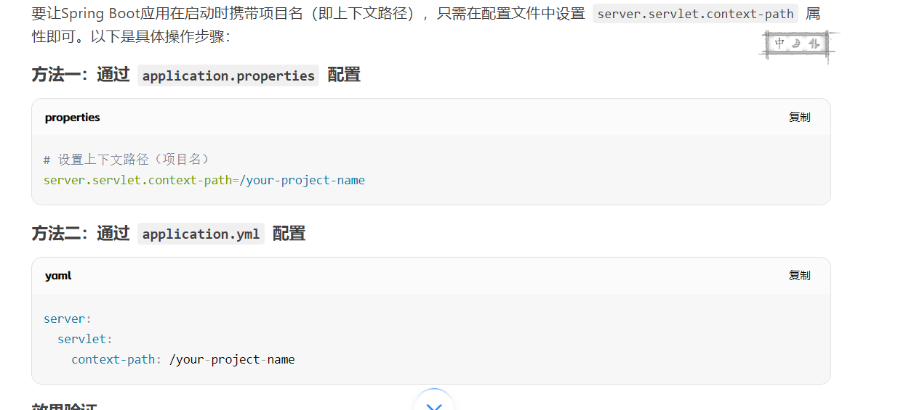
Task: Click the sentence '以下是具体操作步骤：'
Action: click(161, 36)
